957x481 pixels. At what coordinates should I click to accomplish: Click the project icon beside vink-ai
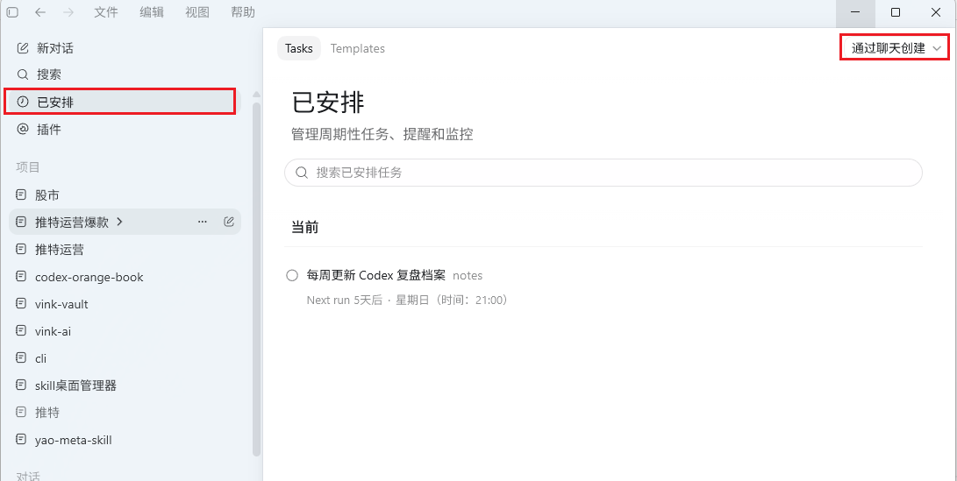click(21, 331)
